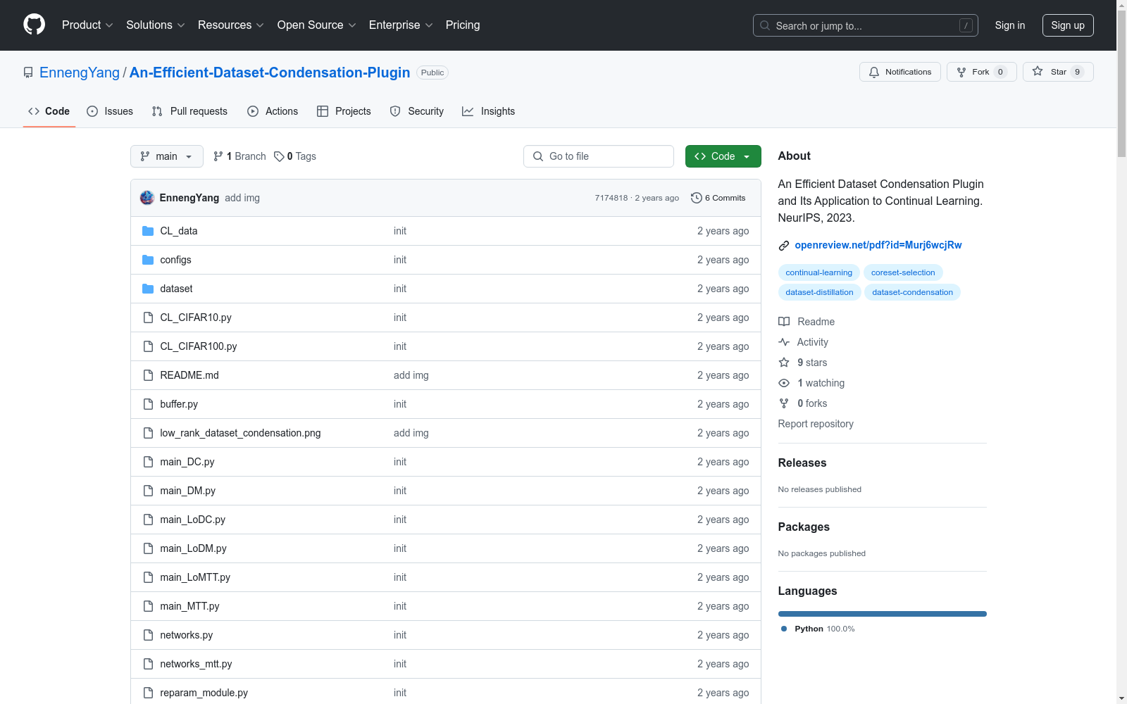The image size is (1127, 704).
Task: Expand the Resources menu
Action: click(231, 25)
